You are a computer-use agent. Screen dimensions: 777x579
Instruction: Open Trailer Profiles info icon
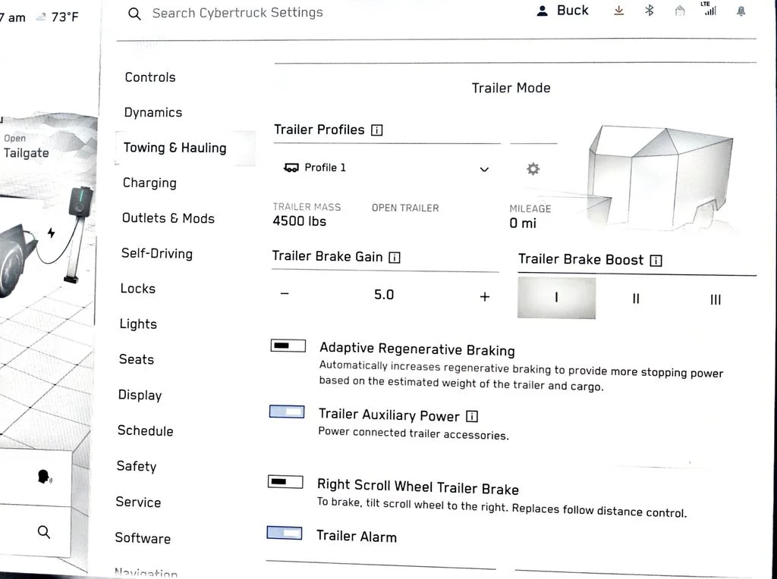tap(377, 130)
